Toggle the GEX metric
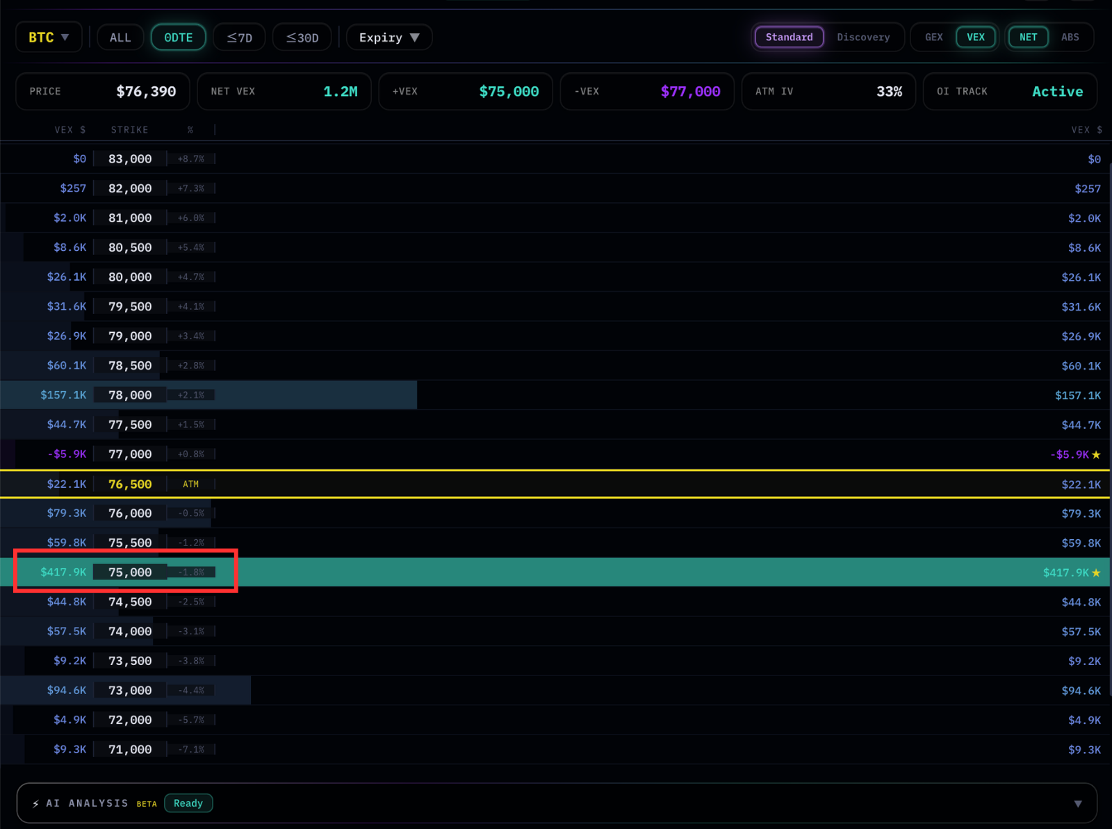Screen dimensions: 1112x829 934,38
